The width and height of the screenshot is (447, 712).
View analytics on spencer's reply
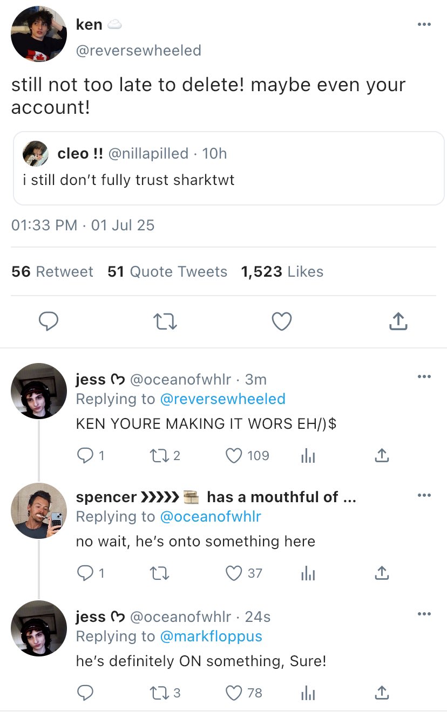tap(307, 573)
